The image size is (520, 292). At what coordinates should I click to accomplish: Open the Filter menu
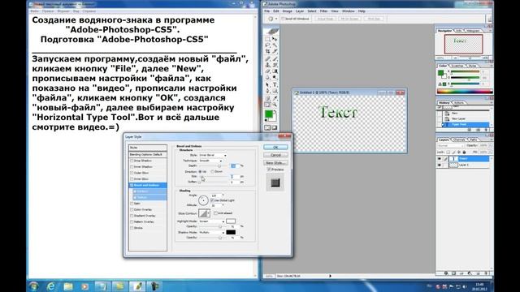coord(323,11)
